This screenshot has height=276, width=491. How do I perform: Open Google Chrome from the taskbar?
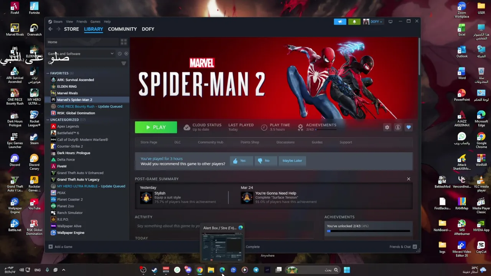click(199, 270)
